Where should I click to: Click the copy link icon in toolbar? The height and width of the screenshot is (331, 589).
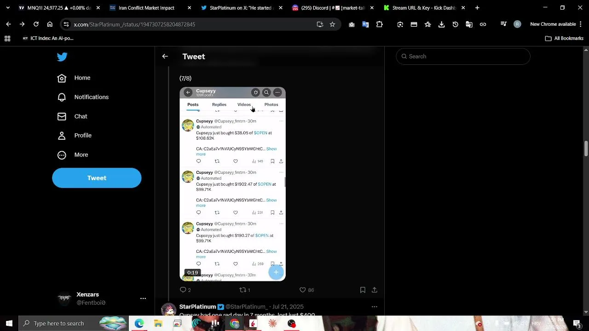pos(483,24)
